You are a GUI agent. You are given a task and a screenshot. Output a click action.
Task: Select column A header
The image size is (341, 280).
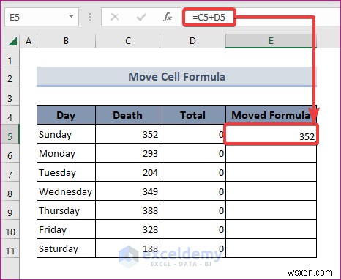(x=29, y=41)
